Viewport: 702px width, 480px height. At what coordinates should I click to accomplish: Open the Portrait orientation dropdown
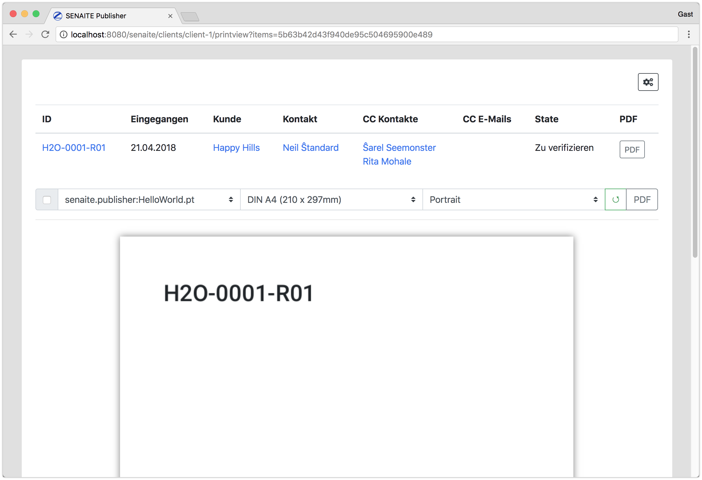point(513,199)
